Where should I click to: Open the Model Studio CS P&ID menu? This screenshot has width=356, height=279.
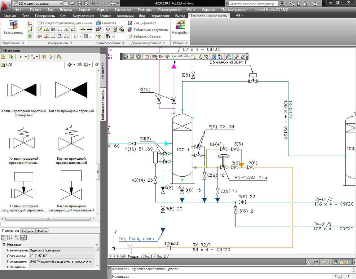272,10
